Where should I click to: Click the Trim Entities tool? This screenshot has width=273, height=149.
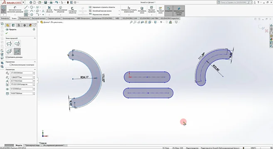click(x=49, y=10)
